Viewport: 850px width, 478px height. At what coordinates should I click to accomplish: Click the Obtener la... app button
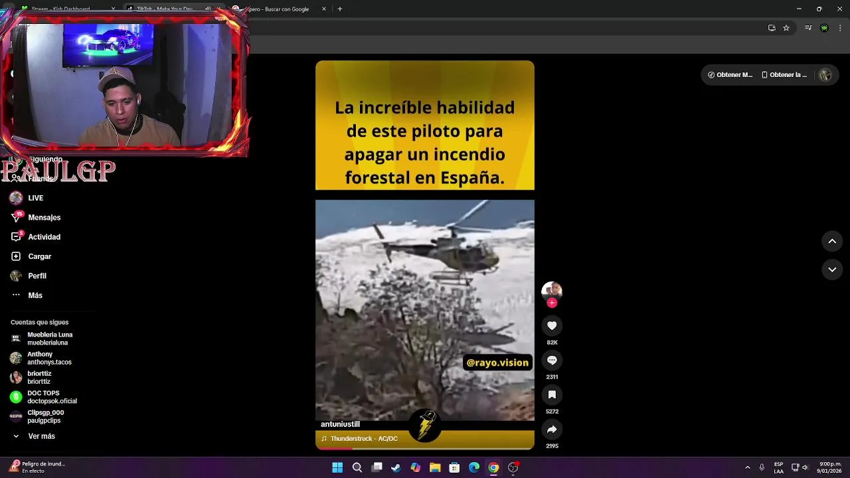(784, 75)
